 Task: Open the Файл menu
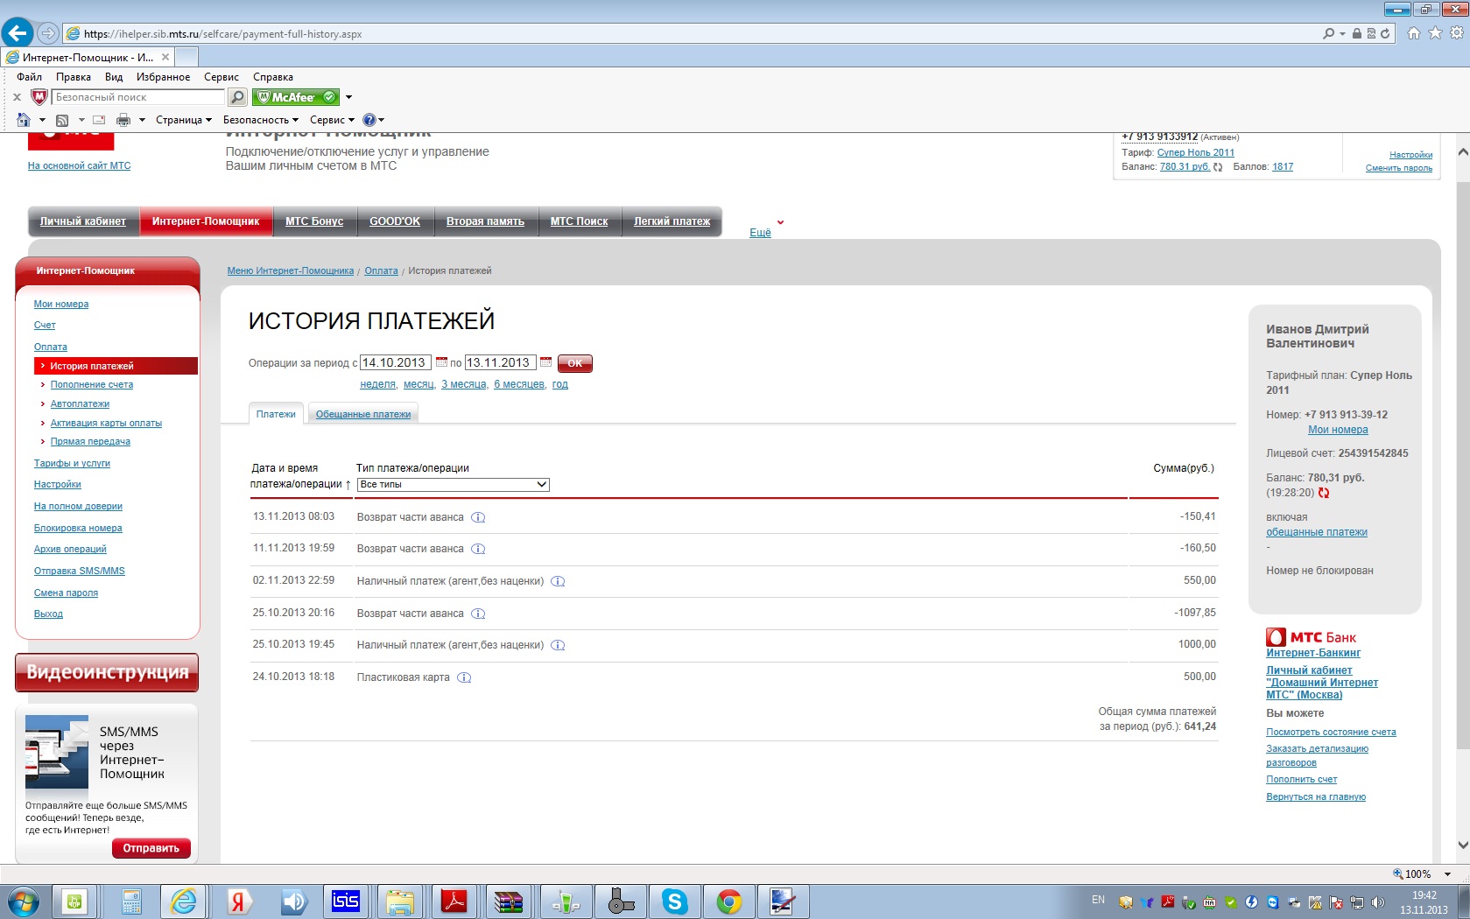click(x=29, y=77)
